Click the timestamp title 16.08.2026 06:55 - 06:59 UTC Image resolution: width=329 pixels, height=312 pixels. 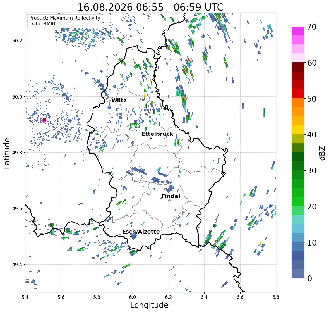150,7
